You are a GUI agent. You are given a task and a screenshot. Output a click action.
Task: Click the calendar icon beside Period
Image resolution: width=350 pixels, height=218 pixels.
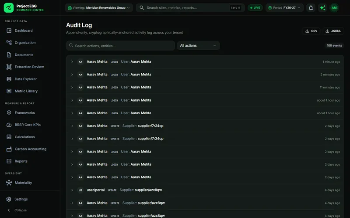(x=270, y=8)
